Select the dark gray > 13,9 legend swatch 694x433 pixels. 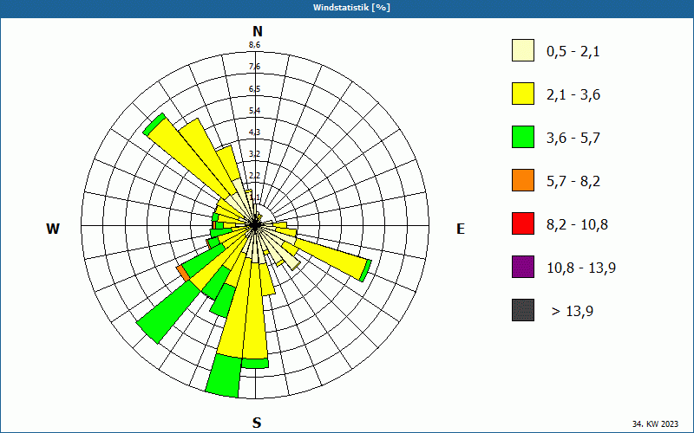[x=523, y=310]
